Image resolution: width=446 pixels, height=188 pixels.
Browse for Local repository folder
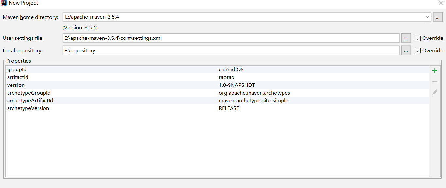click(406, 51)
